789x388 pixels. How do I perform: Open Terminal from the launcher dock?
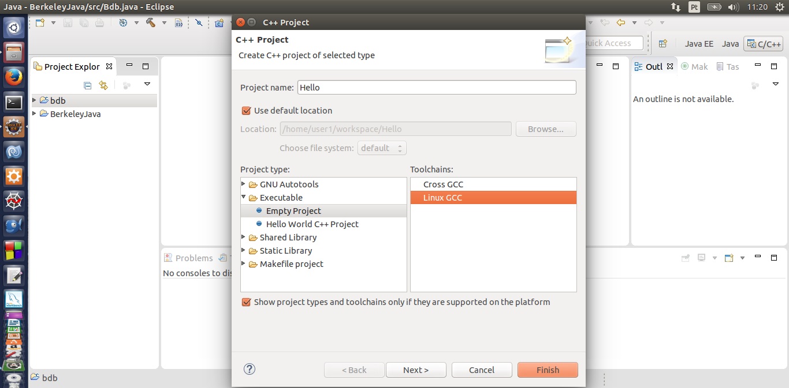click(x=14, y=103)
